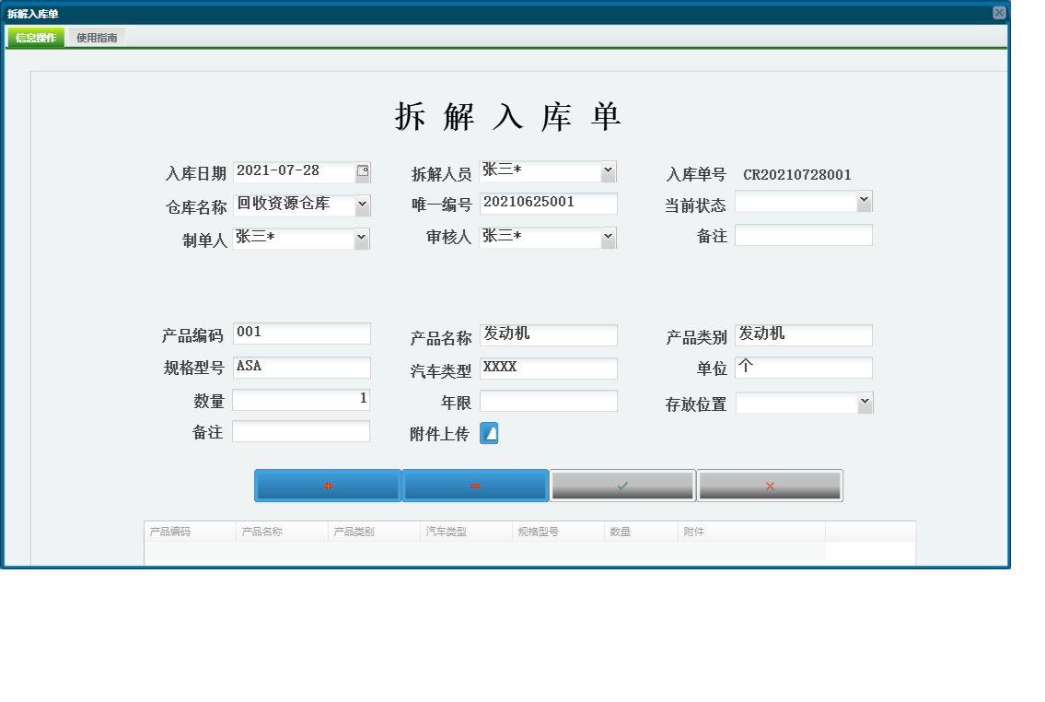The width and height of the screenshot is (1045, 702).
Task: Select the 信息操作 tab
Action: [34, 37]
